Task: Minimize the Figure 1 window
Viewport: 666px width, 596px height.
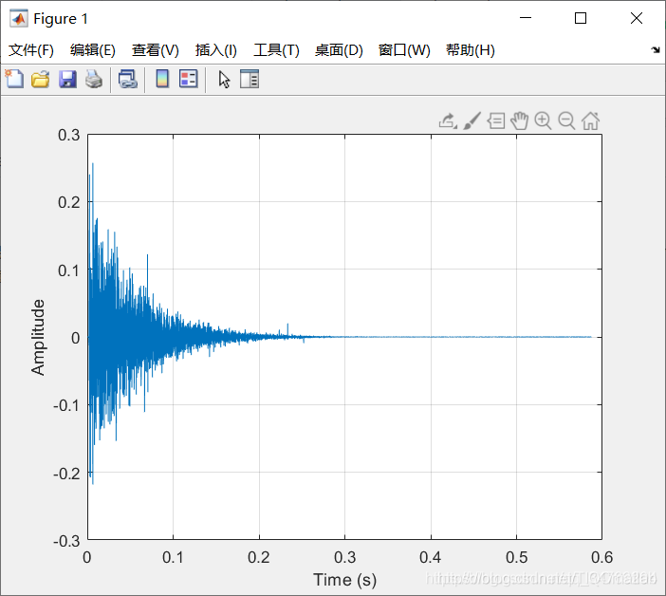Action: (x=526, y=18)
